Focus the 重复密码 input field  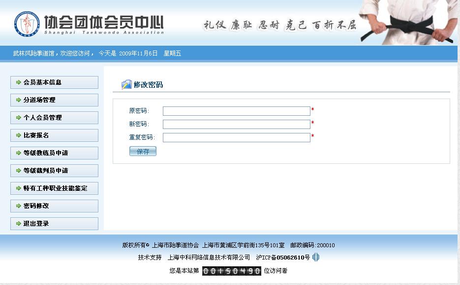pos(237,137)
